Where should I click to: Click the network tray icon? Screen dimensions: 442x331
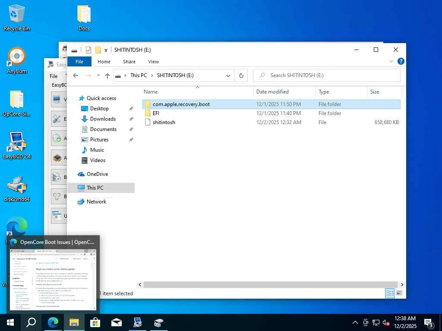[376, 322]
